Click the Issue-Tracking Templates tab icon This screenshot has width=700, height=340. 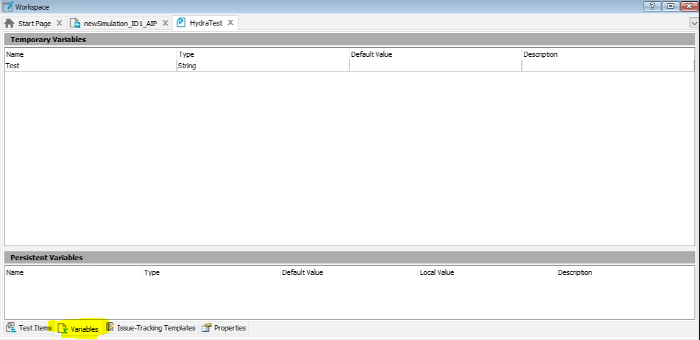(x=110, y=327)
